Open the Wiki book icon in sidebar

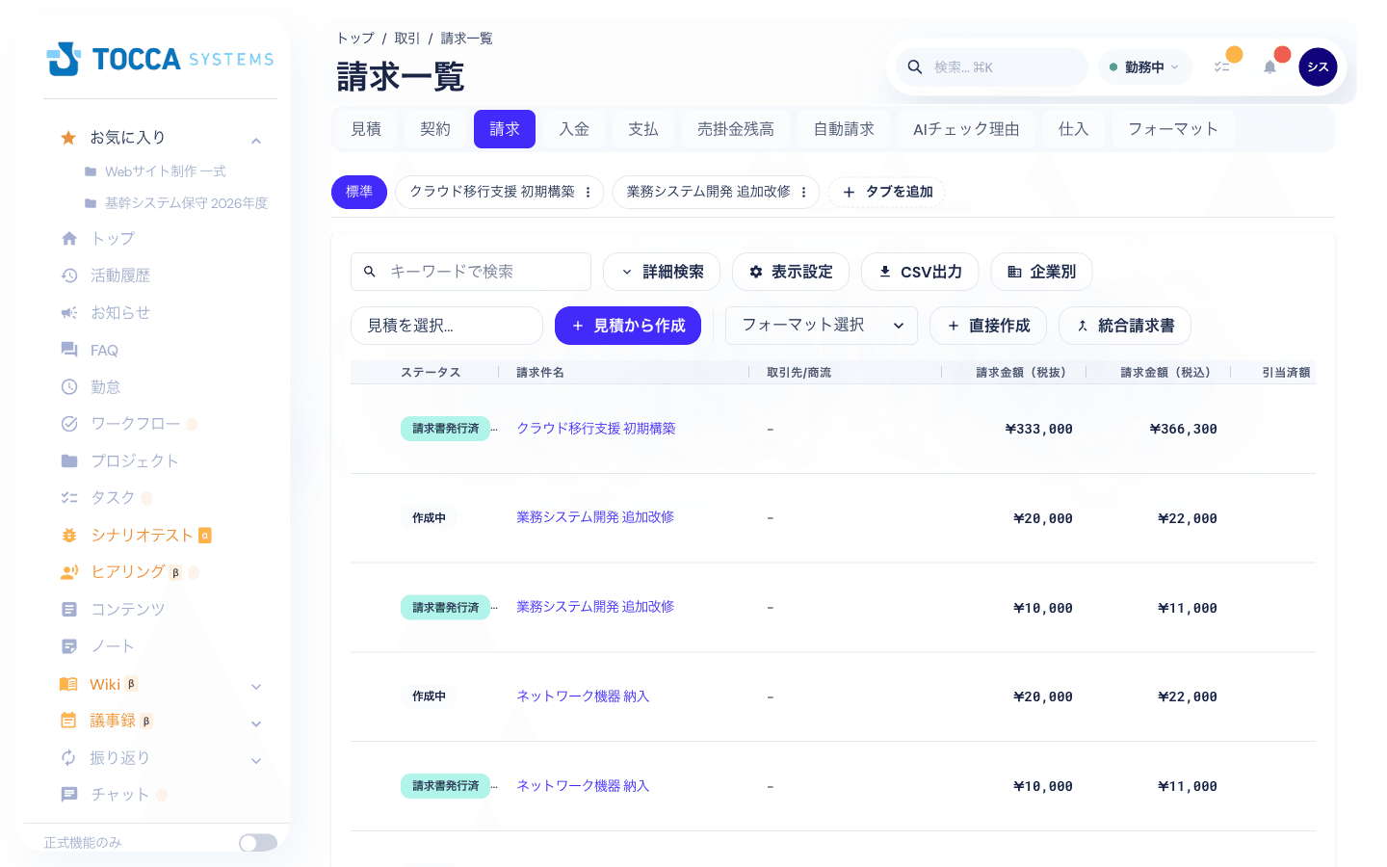[68, 684]
